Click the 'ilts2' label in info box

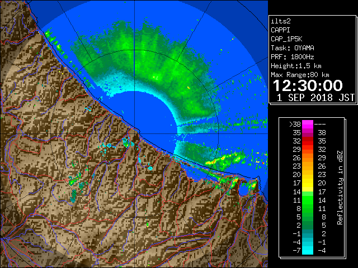tap(281, 21)
